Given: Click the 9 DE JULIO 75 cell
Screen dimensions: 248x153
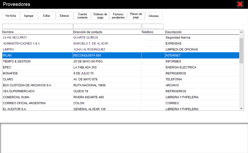Looking at the screenshot, I should (107, 73).
